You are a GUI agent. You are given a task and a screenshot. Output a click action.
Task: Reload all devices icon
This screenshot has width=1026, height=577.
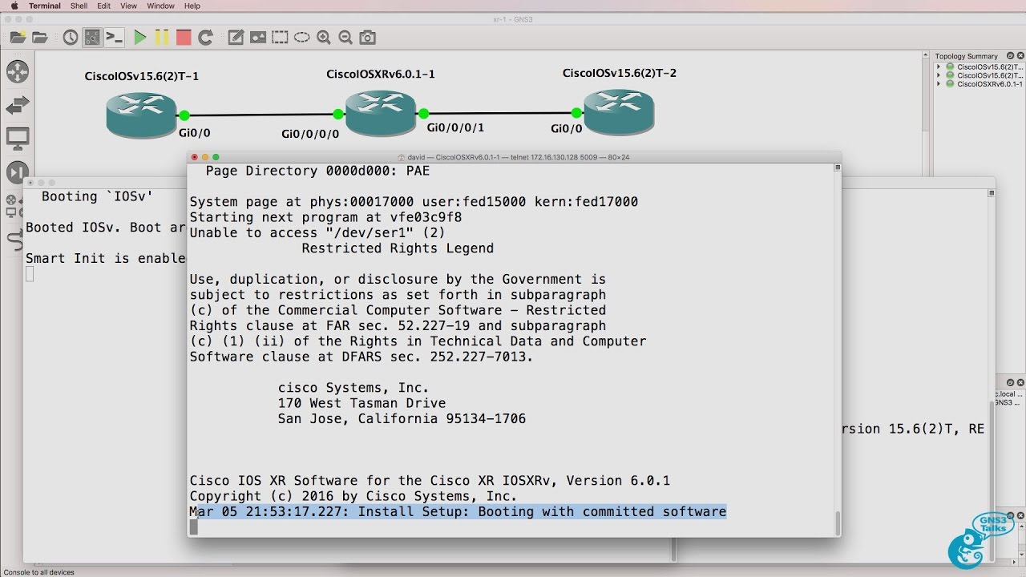pyautogui.click(x=205, y=37)
